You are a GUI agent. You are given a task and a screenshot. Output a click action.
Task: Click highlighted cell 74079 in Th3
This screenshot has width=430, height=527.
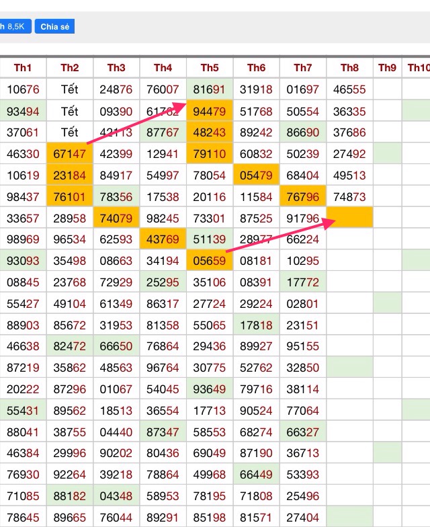[116, 218]
